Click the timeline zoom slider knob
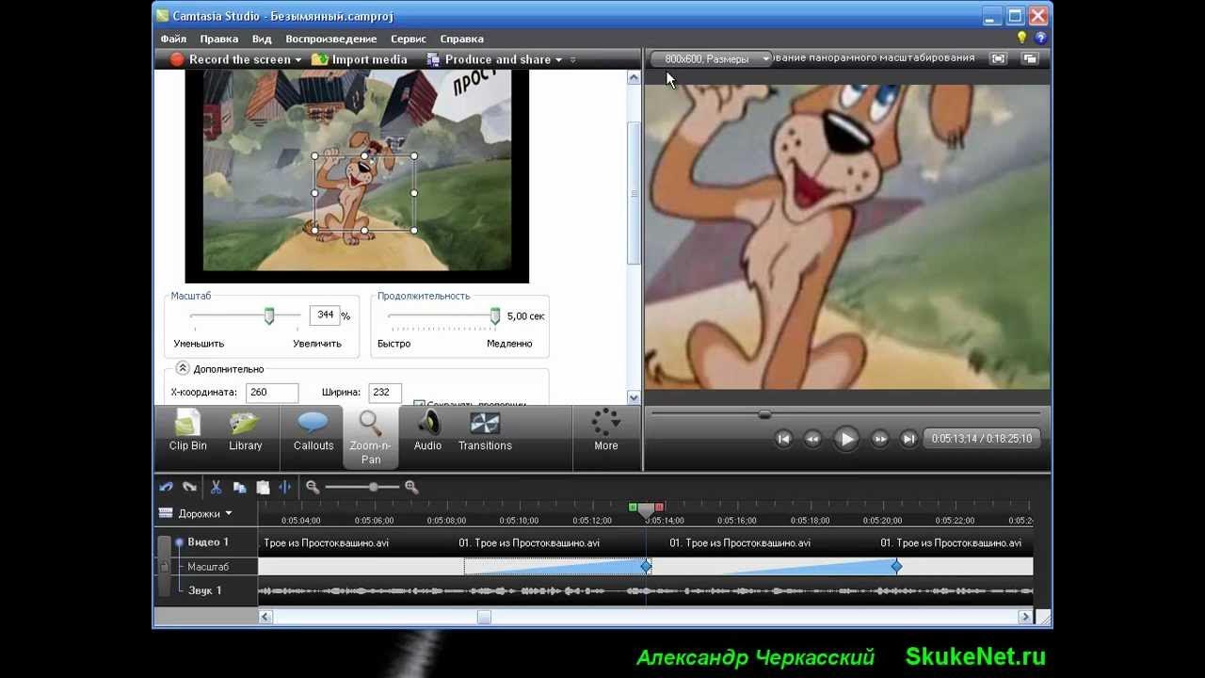Image resolution: width=1205 pixels, height=678 pixels. (374, 487)
